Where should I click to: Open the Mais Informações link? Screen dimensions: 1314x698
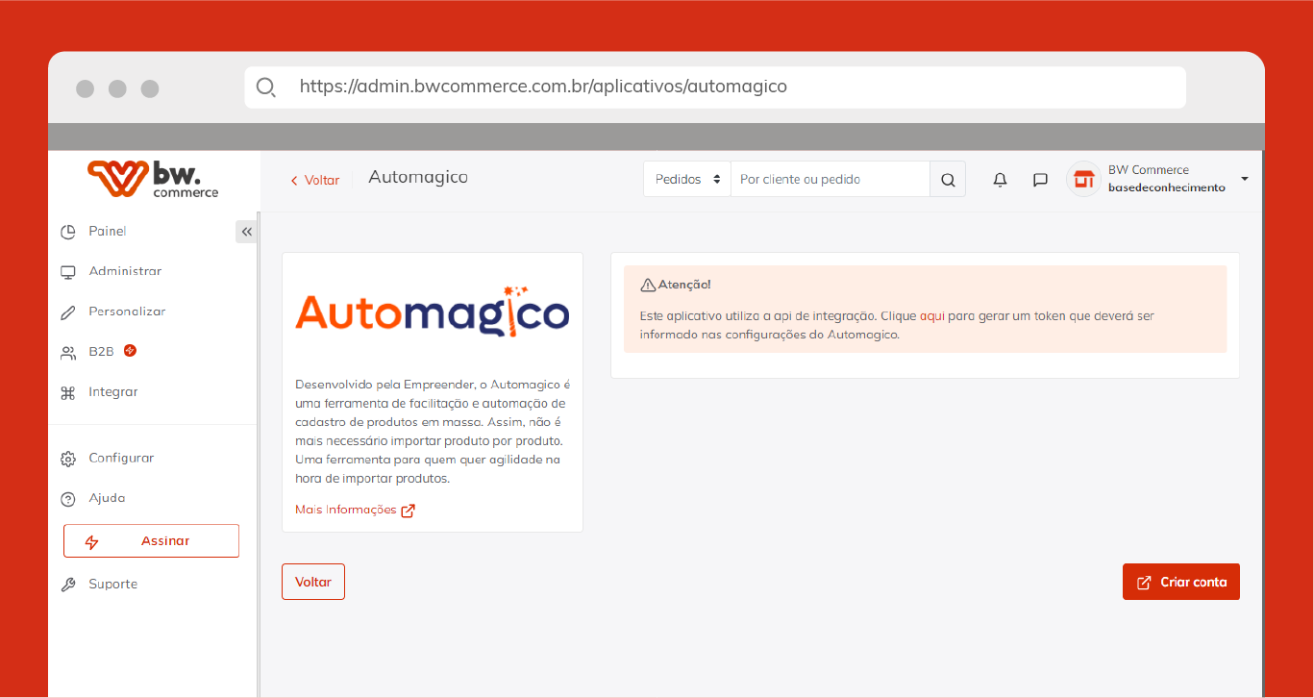(355, 510)
